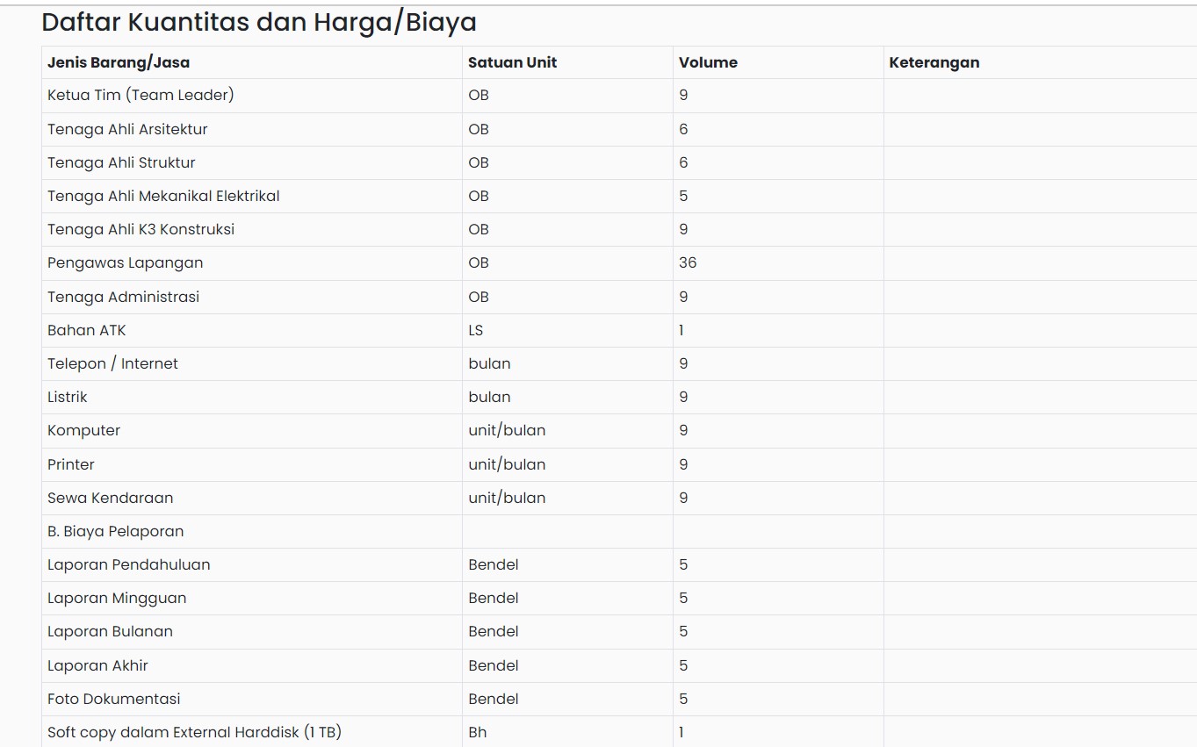Click volume 5 in Laporan Bulanan row
Screen dimensions: 1197x747
683,631
